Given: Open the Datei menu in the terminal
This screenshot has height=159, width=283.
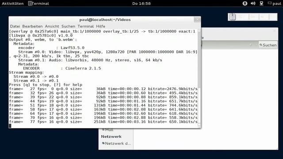Looking at the screenshot, I should 15,26.
